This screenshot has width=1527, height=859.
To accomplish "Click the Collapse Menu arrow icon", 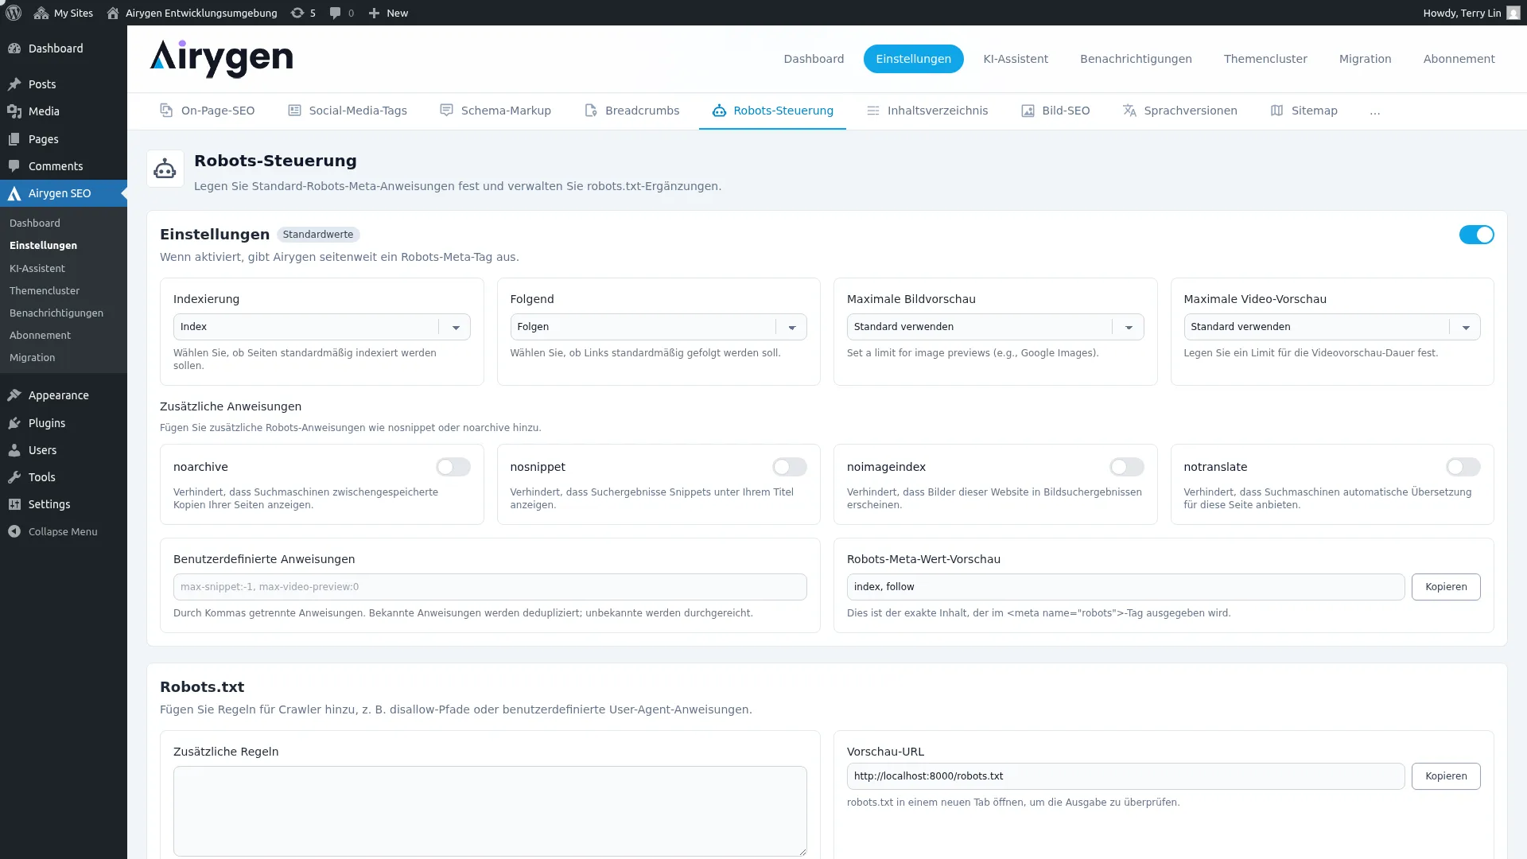I will point(14,531).
